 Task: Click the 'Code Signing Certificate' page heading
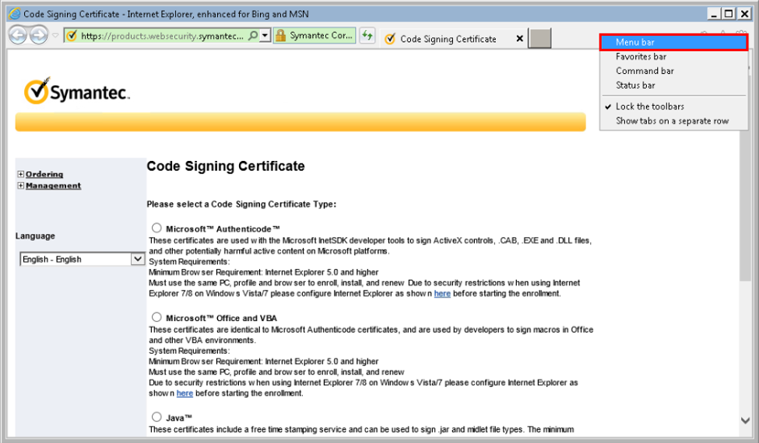[x=226, y=166]
